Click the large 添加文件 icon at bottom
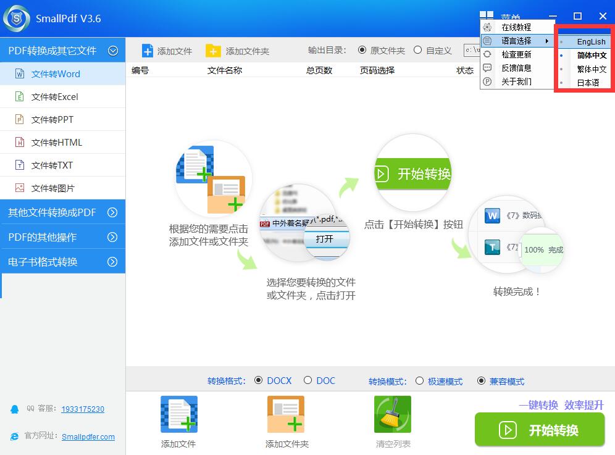 (179, 414)
